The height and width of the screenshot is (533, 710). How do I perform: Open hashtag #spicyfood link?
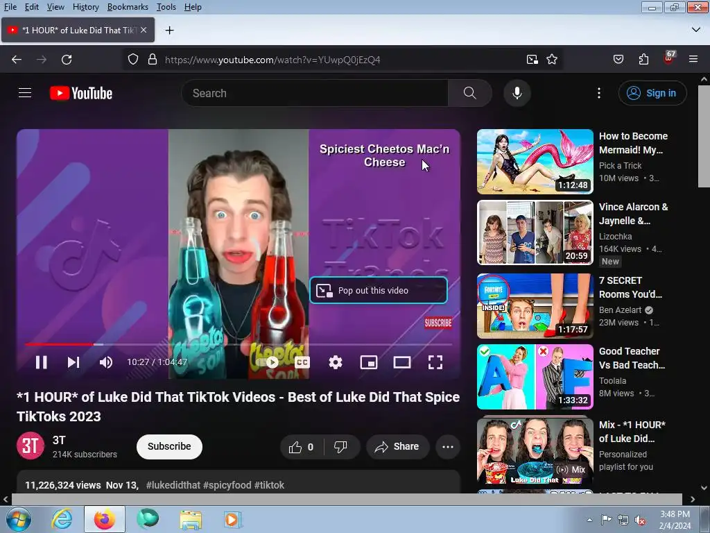click(227, 485)
